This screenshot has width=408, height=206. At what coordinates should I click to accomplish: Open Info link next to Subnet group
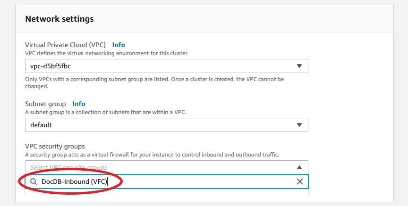click(x=79, y=104)
